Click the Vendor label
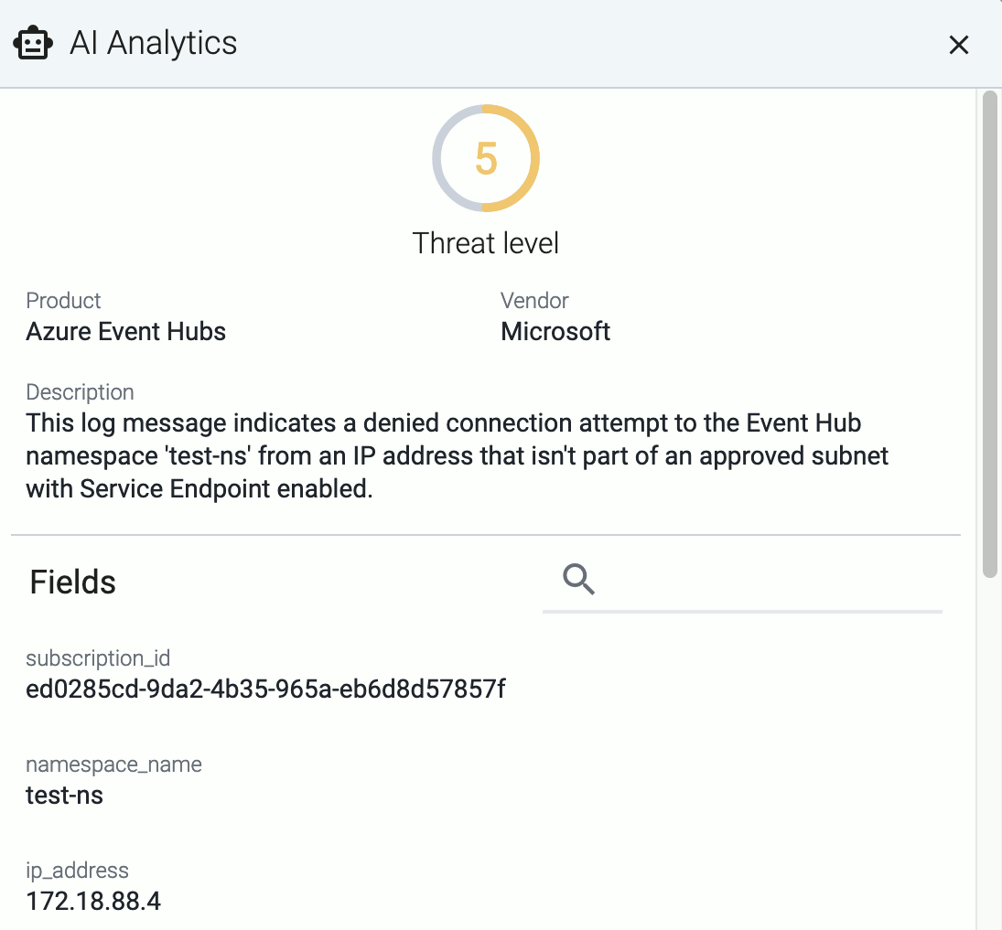Screen dimensions: 1002x930 (534, 300)
